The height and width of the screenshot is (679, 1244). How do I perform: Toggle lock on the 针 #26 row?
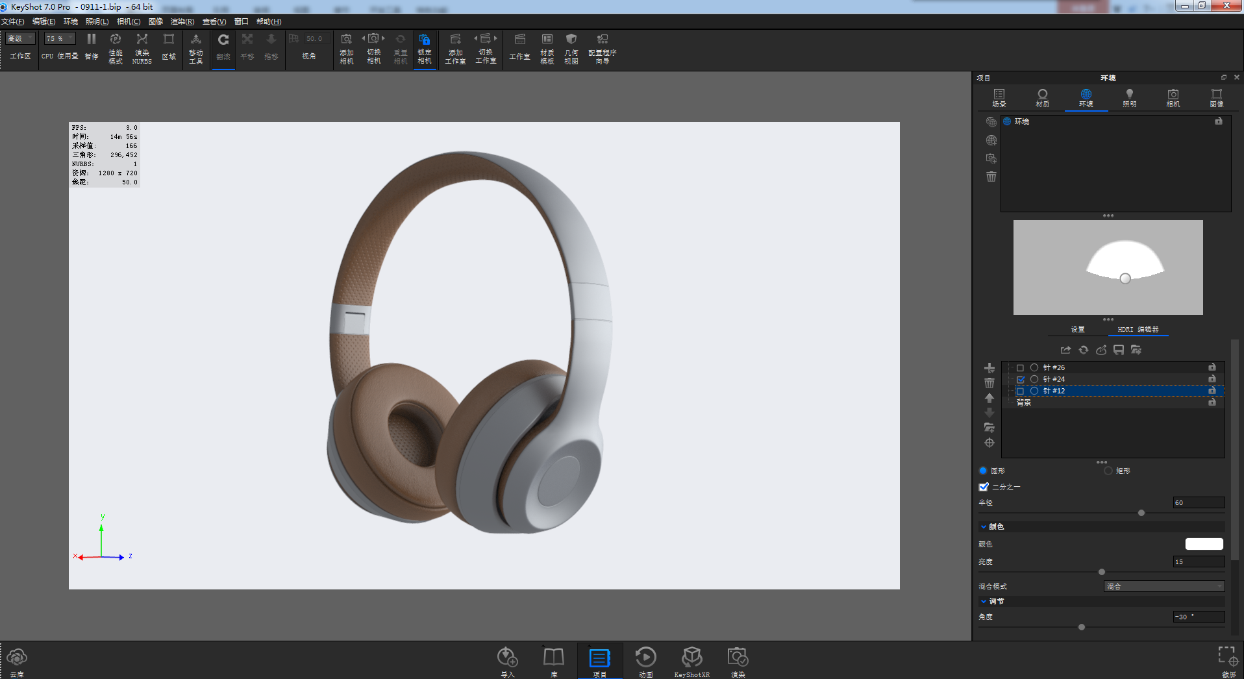click(x=1212, y=367)
